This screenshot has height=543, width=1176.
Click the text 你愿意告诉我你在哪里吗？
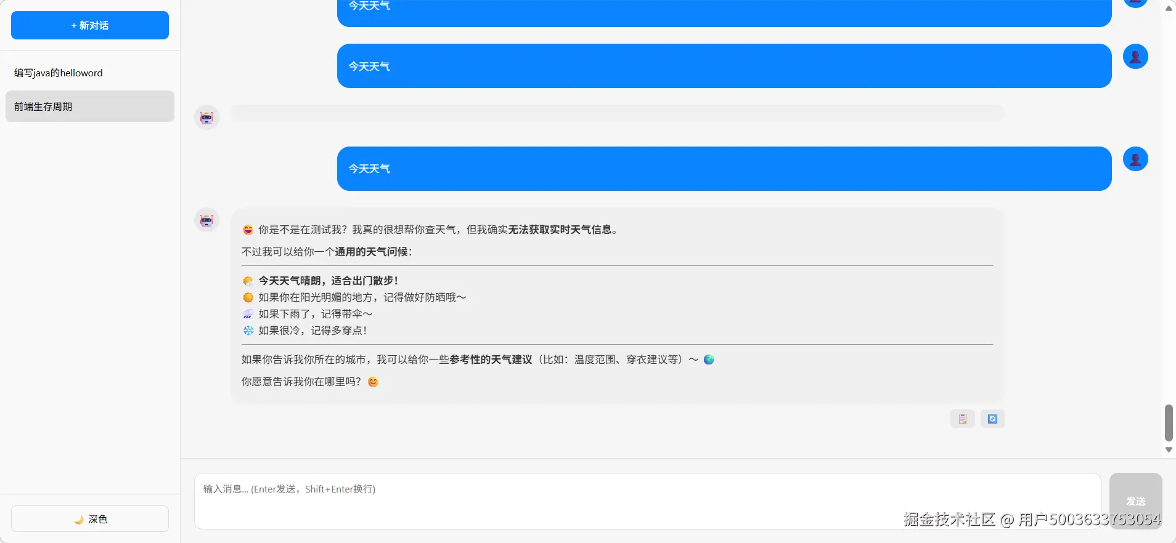pyautogui.click(x=301, y=382)
